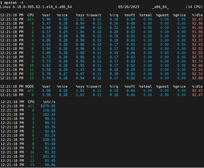The image size is (204, 168).
Task: Click the CPU 0 interrupts value 110.50
Action: [x=49, y=110]
